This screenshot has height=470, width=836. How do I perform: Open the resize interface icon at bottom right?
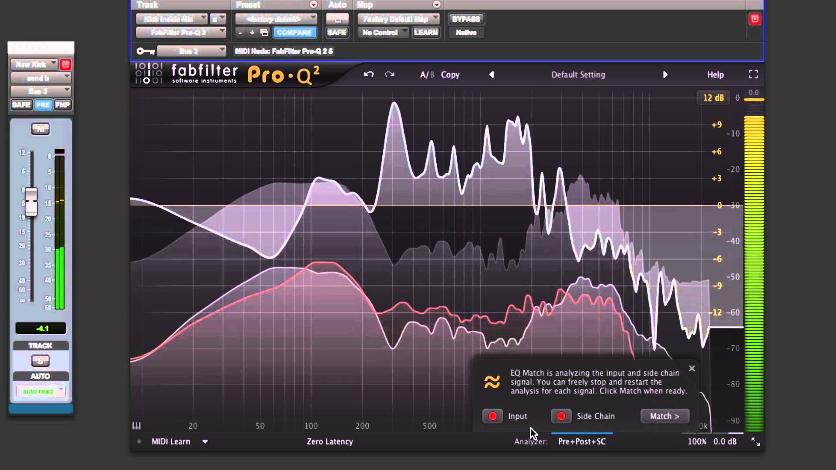755,442
